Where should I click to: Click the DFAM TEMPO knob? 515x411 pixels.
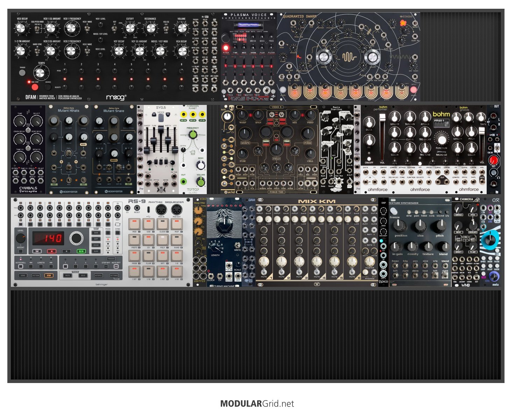[x=41, y=73]
